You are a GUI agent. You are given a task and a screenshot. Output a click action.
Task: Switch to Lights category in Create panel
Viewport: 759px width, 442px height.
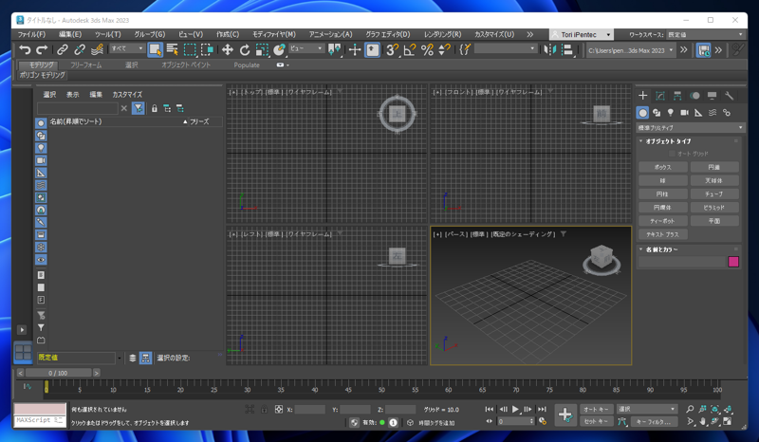point(670,112)
